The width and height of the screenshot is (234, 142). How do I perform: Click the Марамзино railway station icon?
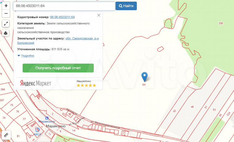click(47, 118)
